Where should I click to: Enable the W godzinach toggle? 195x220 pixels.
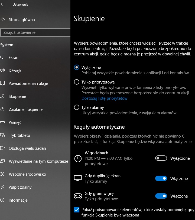(x=161, y=158)
